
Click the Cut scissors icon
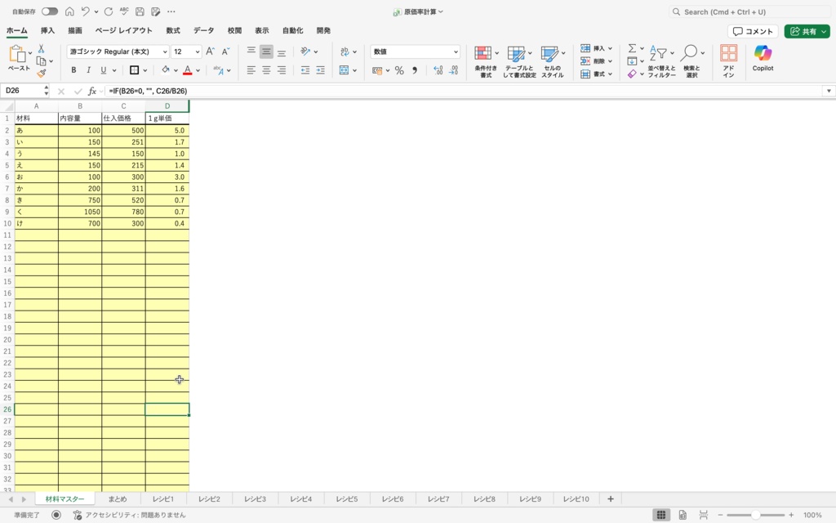coord(41,48)
